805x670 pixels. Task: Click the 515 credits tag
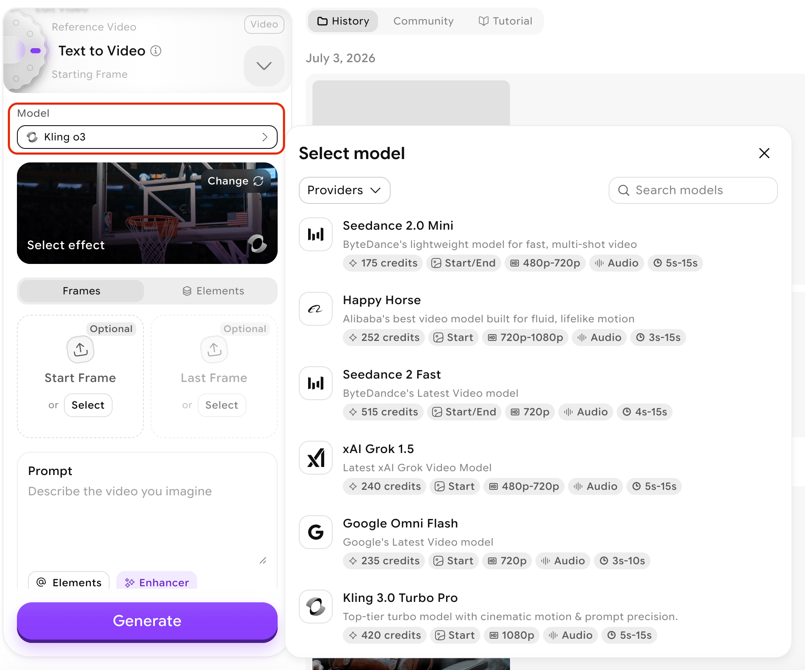[383, 412]
